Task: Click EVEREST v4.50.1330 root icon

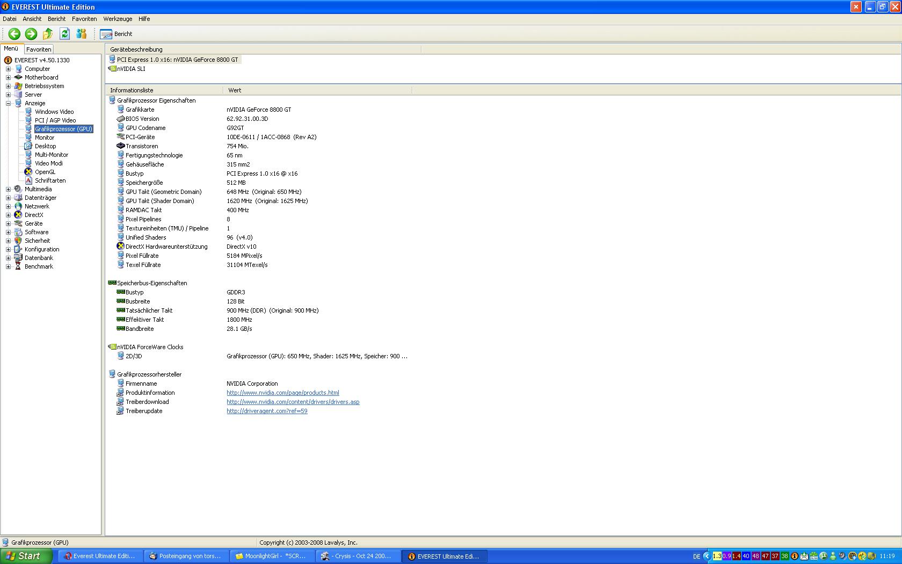Action: (x=8, y=60)
